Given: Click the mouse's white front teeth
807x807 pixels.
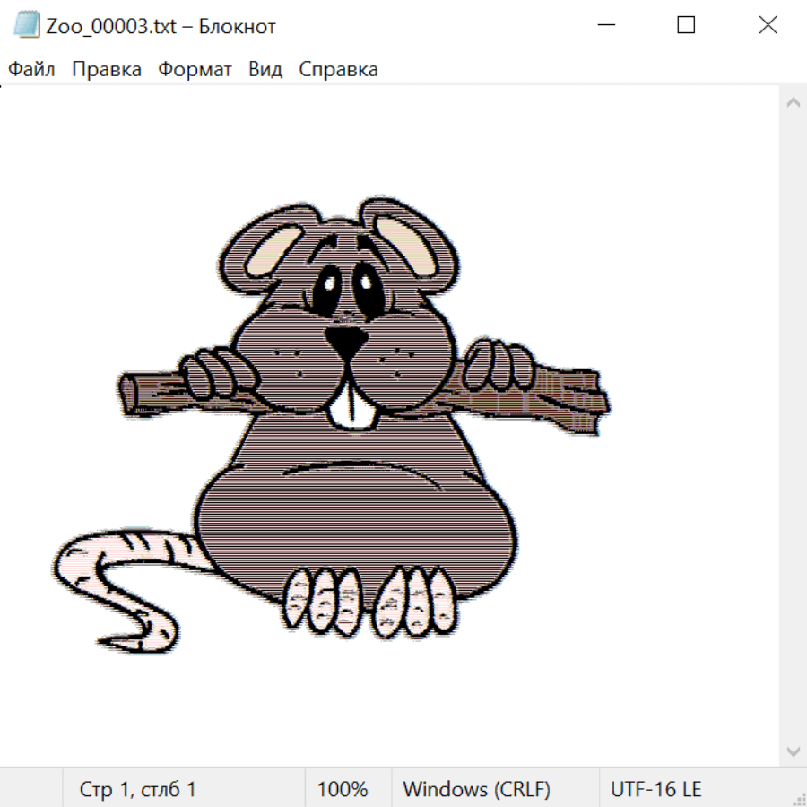Looking at the screenshot, I should click(x=351, y=406).
